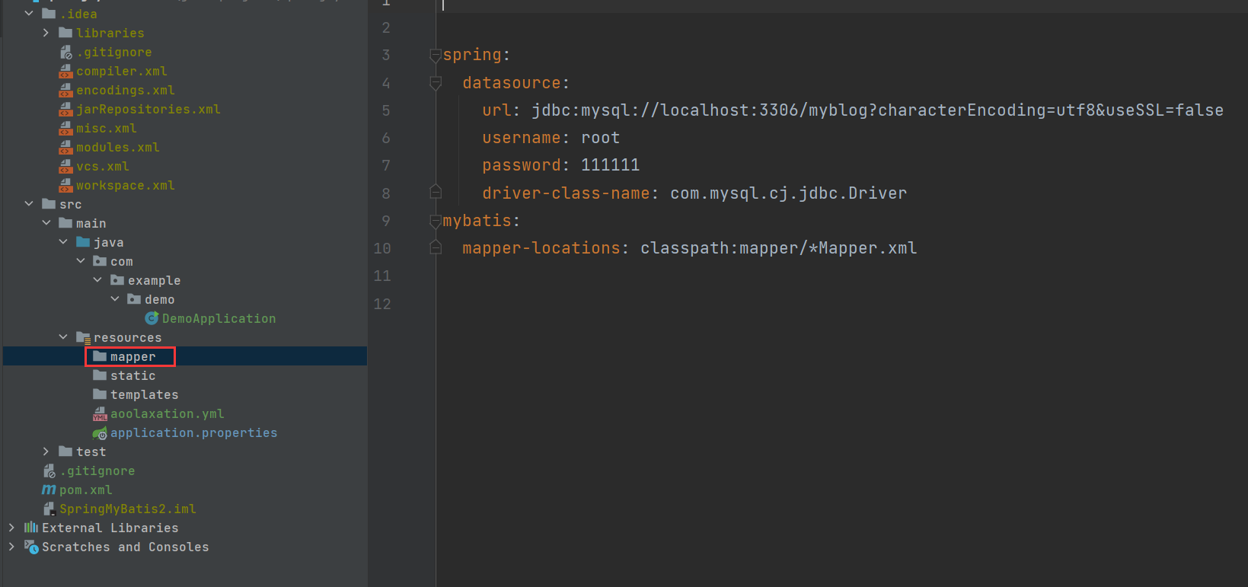Click the jdbc:mysql url value

877,110
